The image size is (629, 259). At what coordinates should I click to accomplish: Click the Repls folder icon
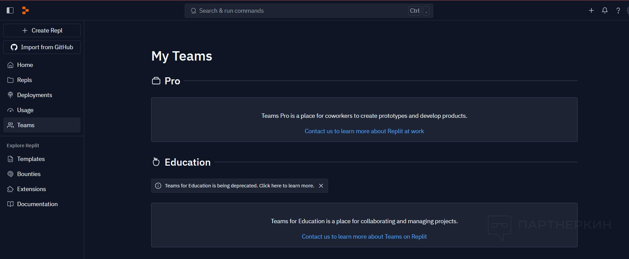coord(10,80)
